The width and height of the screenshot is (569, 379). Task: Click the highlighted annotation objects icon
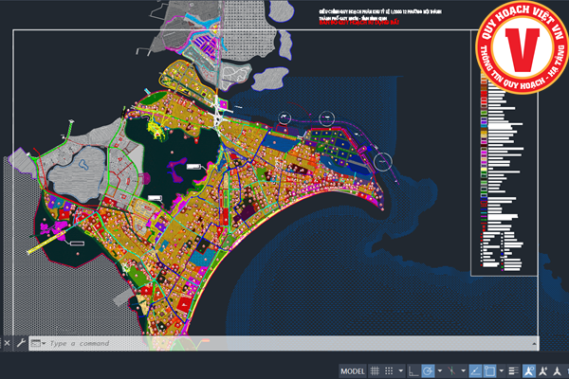click(529, 370)
